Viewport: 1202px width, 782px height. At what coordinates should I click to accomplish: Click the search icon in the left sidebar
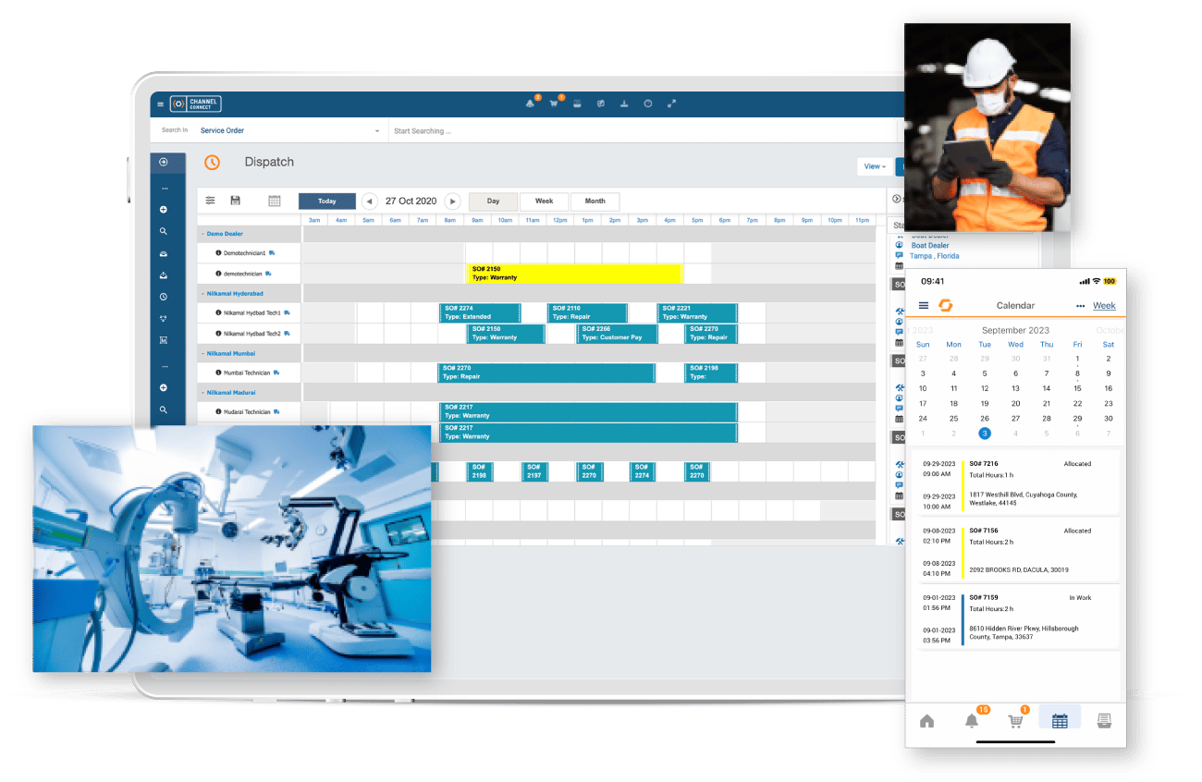163,230
